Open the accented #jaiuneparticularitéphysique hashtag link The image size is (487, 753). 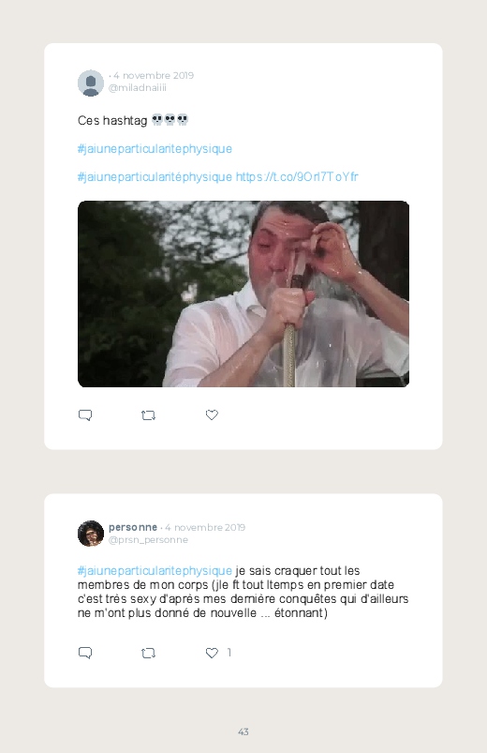point(155,176)
